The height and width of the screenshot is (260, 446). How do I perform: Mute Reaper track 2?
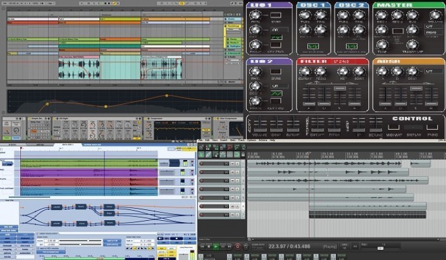pos(233,172)
